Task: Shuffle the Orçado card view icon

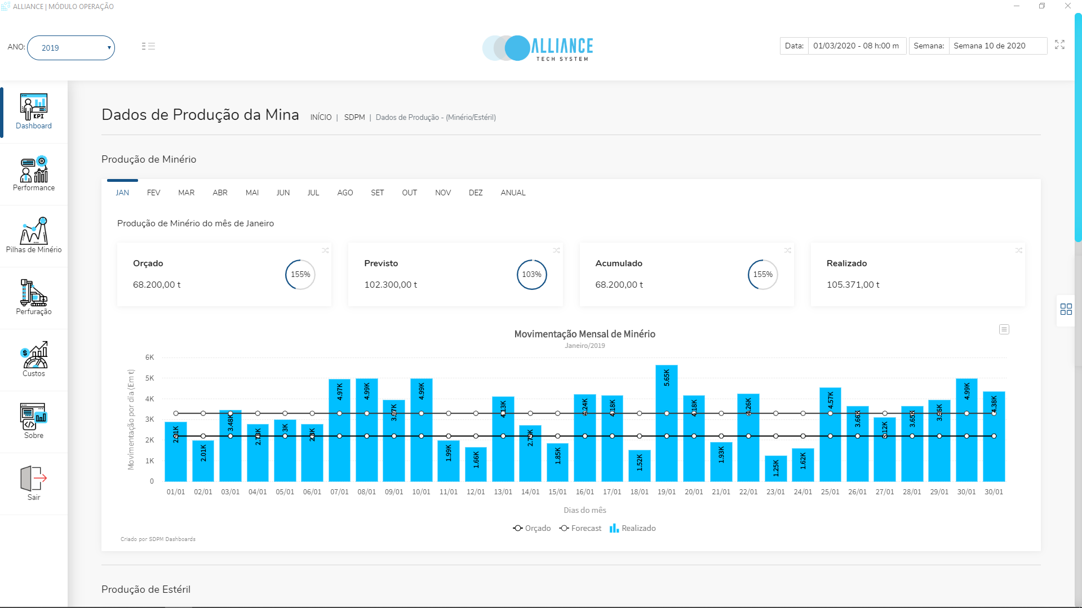Action: tap(325, 251)
